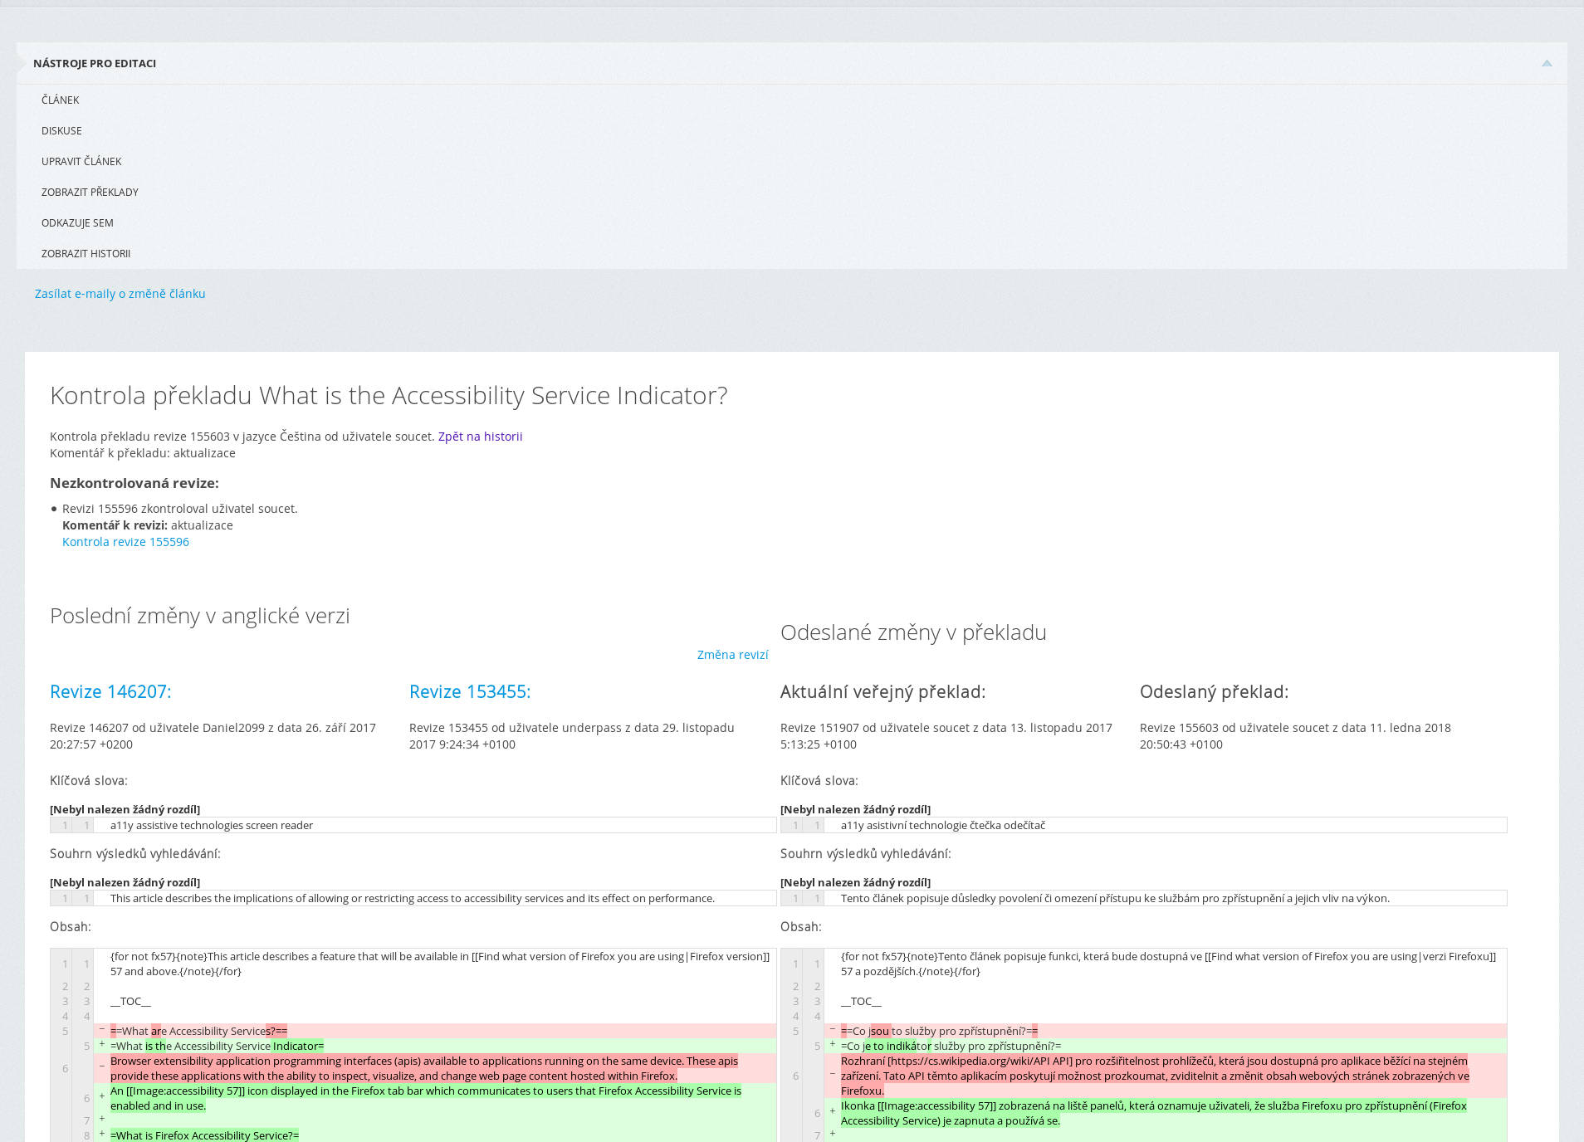This screenshot has width=1584, height=1142.
Task: Open Revize 153455 heading link
Action: 470,692
